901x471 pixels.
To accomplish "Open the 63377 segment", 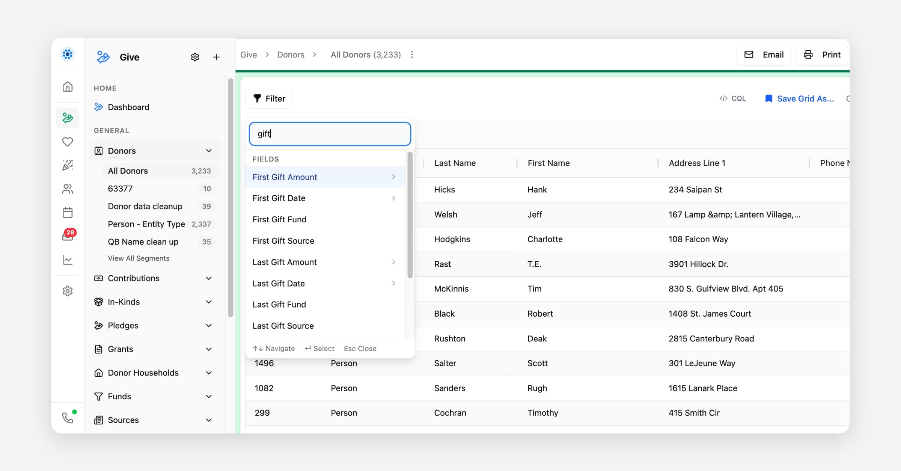I will (161, 189).
